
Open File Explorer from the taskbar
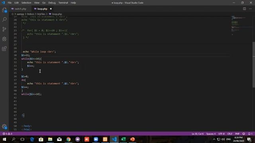50,139
